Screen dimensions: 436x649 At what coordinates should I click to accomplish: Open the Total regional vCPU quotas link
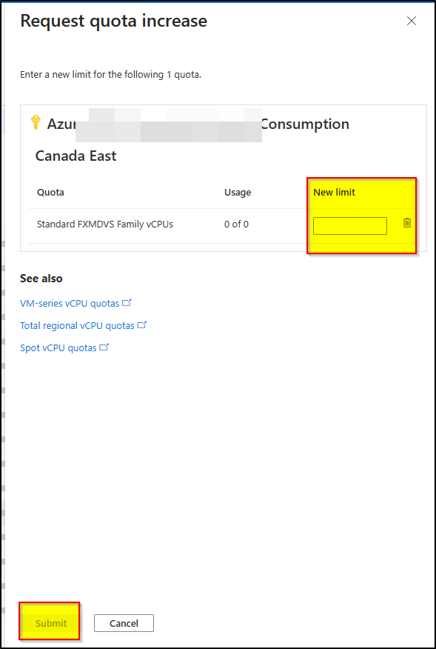[77, 326]
